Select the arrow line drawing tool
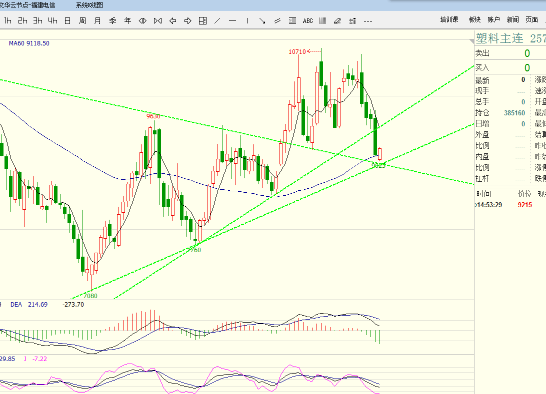 pos(262,21)
